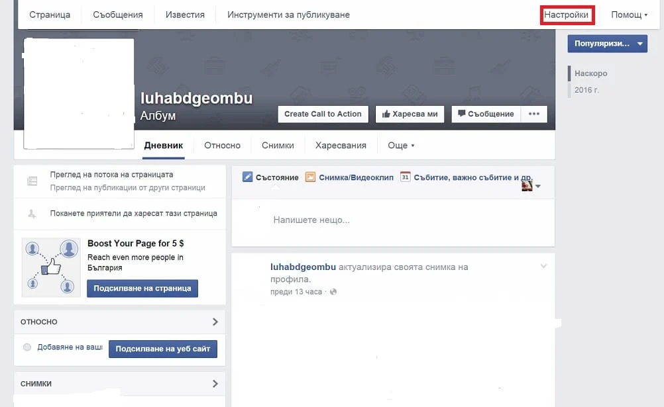Open Инструменти за публикуване
Screen dimensions: 664x407
[x=288, y=15]
